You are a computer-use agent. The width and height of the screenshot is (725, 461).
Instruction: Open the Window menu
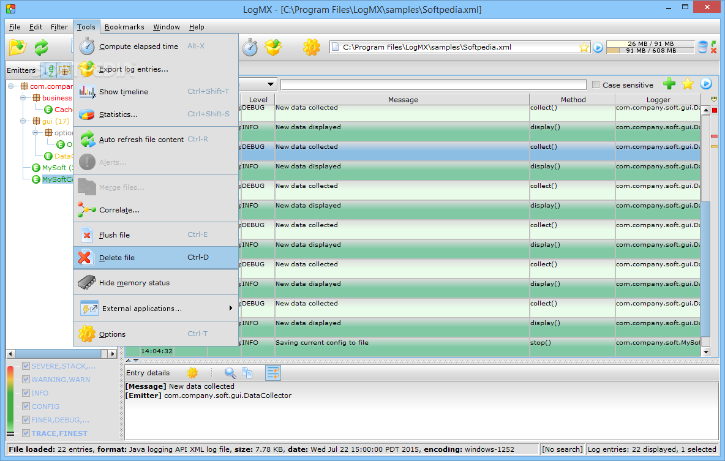[167, 27]
